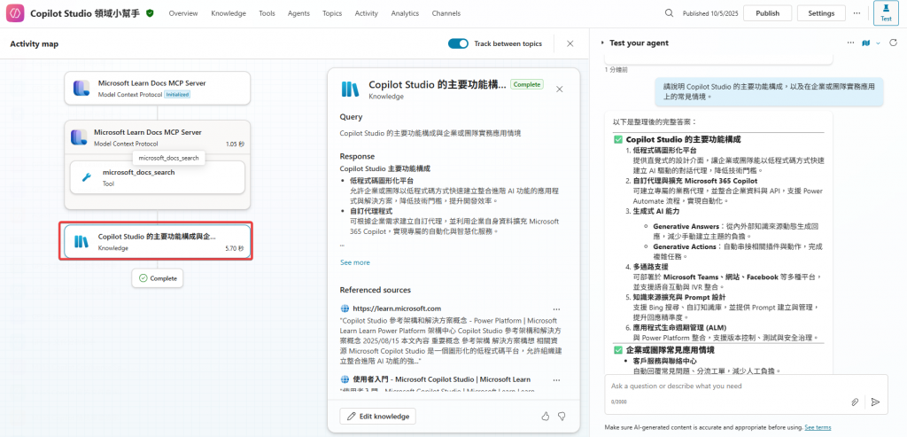Open test panel more options ellipsis

pos(850,43)
